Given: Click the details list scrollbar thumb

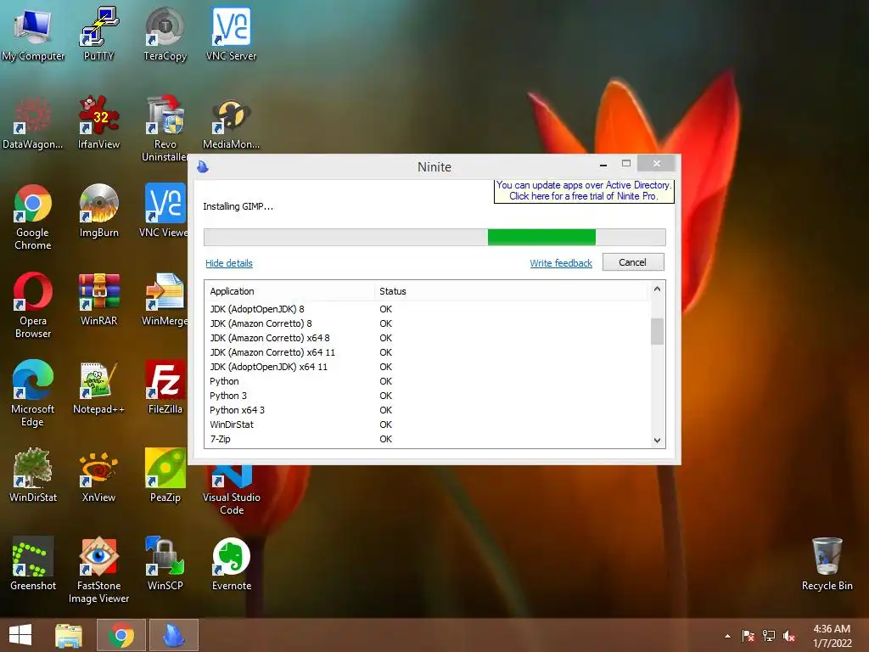Looking at the screenshot, I should click(x=657, y=332).
